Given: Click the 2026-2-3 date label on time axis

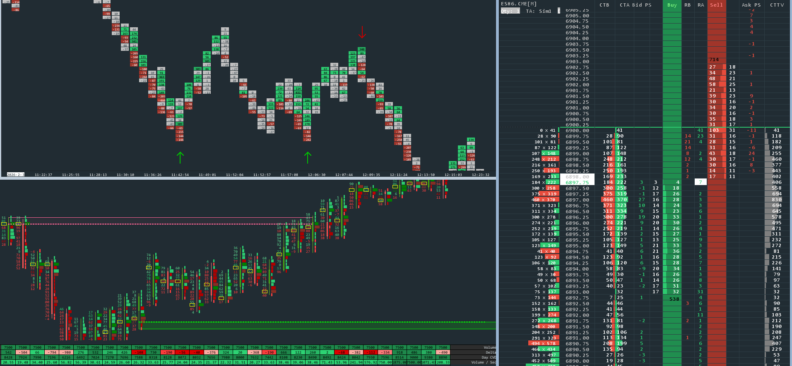Looking at the screenshot, I should 16,175.
